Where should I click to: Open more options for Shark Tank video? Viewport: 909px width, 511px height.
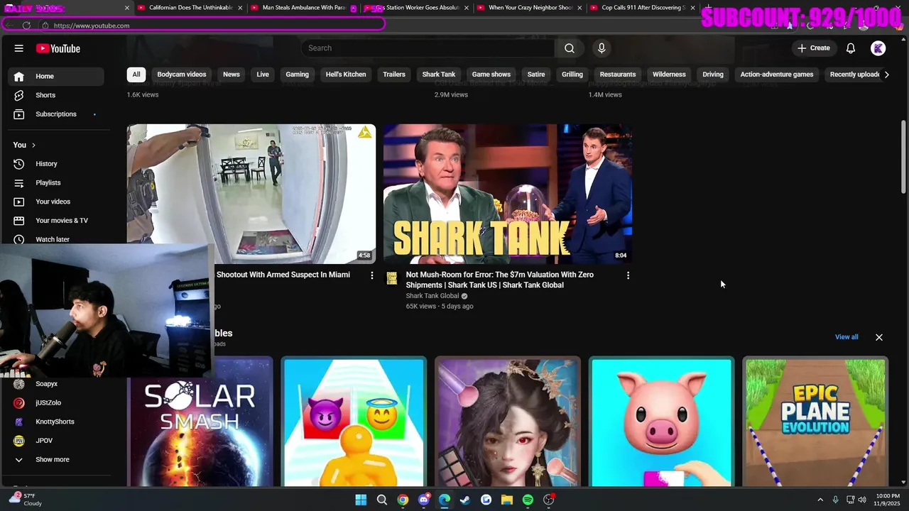tap(628, 275)
